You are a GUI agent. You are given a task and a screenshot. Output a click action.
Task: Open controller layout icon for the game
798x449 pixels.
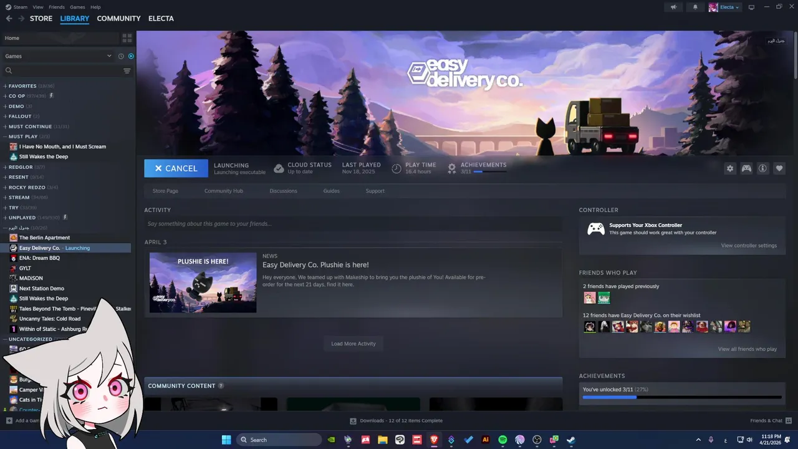click(746, 168)
